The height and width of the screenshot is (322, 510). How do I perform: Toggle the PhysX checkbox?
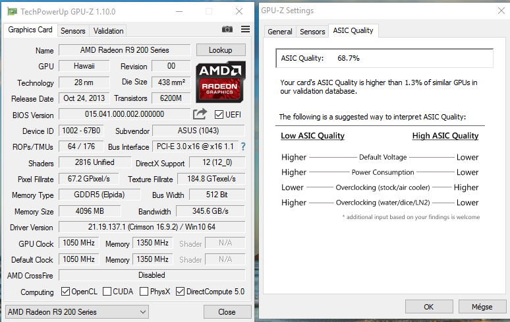[x=144, y=292]
